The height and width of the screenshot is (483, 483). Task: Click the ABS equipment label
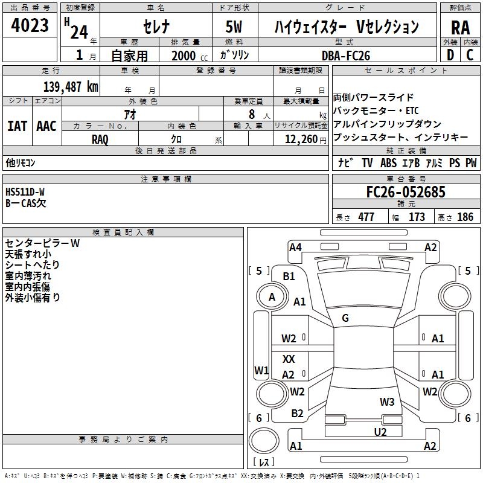coord(388,162)
